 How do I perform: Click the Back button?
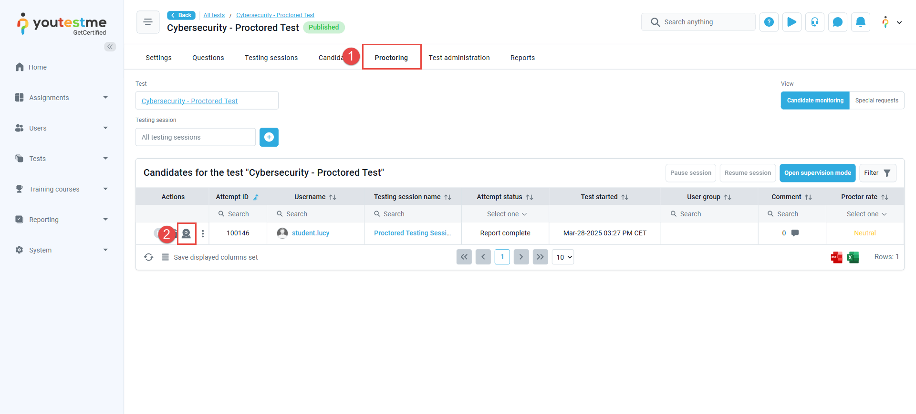[x=181, y=15]
